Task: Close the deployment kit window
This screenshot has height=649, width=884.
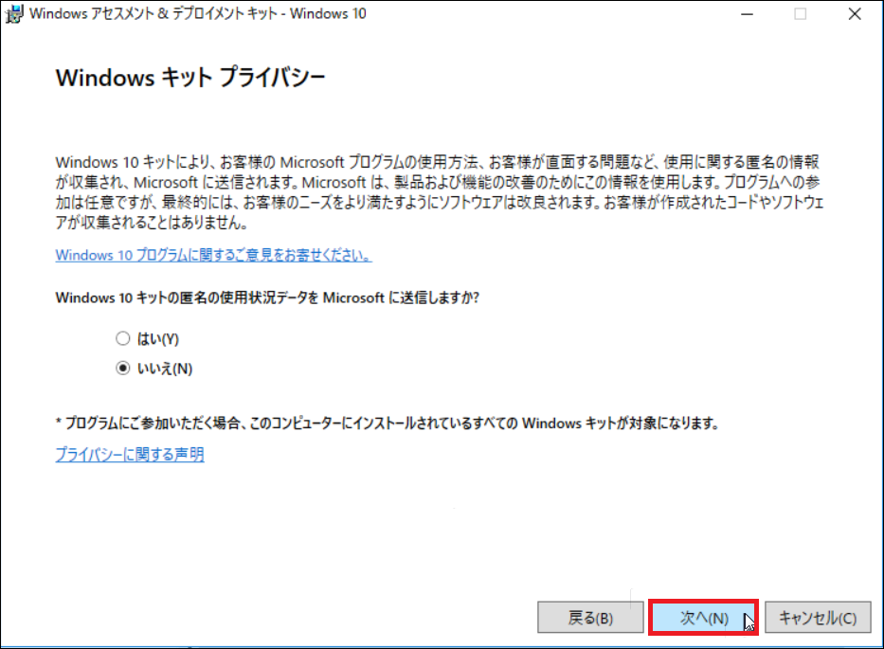Action: point(855,14)
